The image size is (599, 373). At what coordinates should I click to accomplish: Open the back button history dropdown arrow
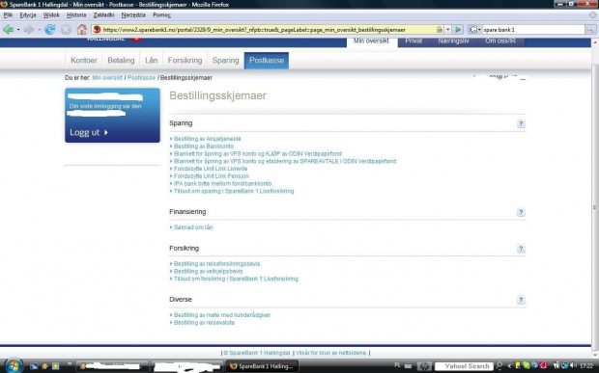pyautogui.click(x=18, y=30)
